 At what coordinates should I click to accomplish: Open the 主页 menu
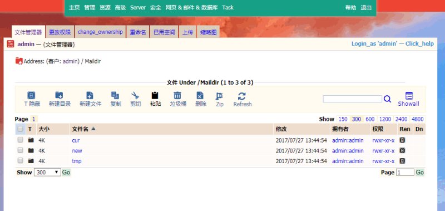(x=75, y=8)
